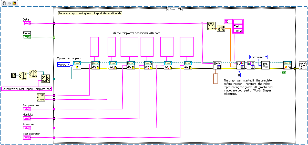Click the Sound Power Test Report Template.doc constant
Viewport: 308px width, 145px height.
tap(26, 89)
